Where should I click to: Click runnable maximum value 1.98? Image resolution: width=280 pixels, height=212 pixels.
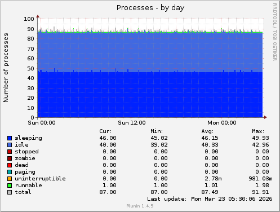[263, 185]
